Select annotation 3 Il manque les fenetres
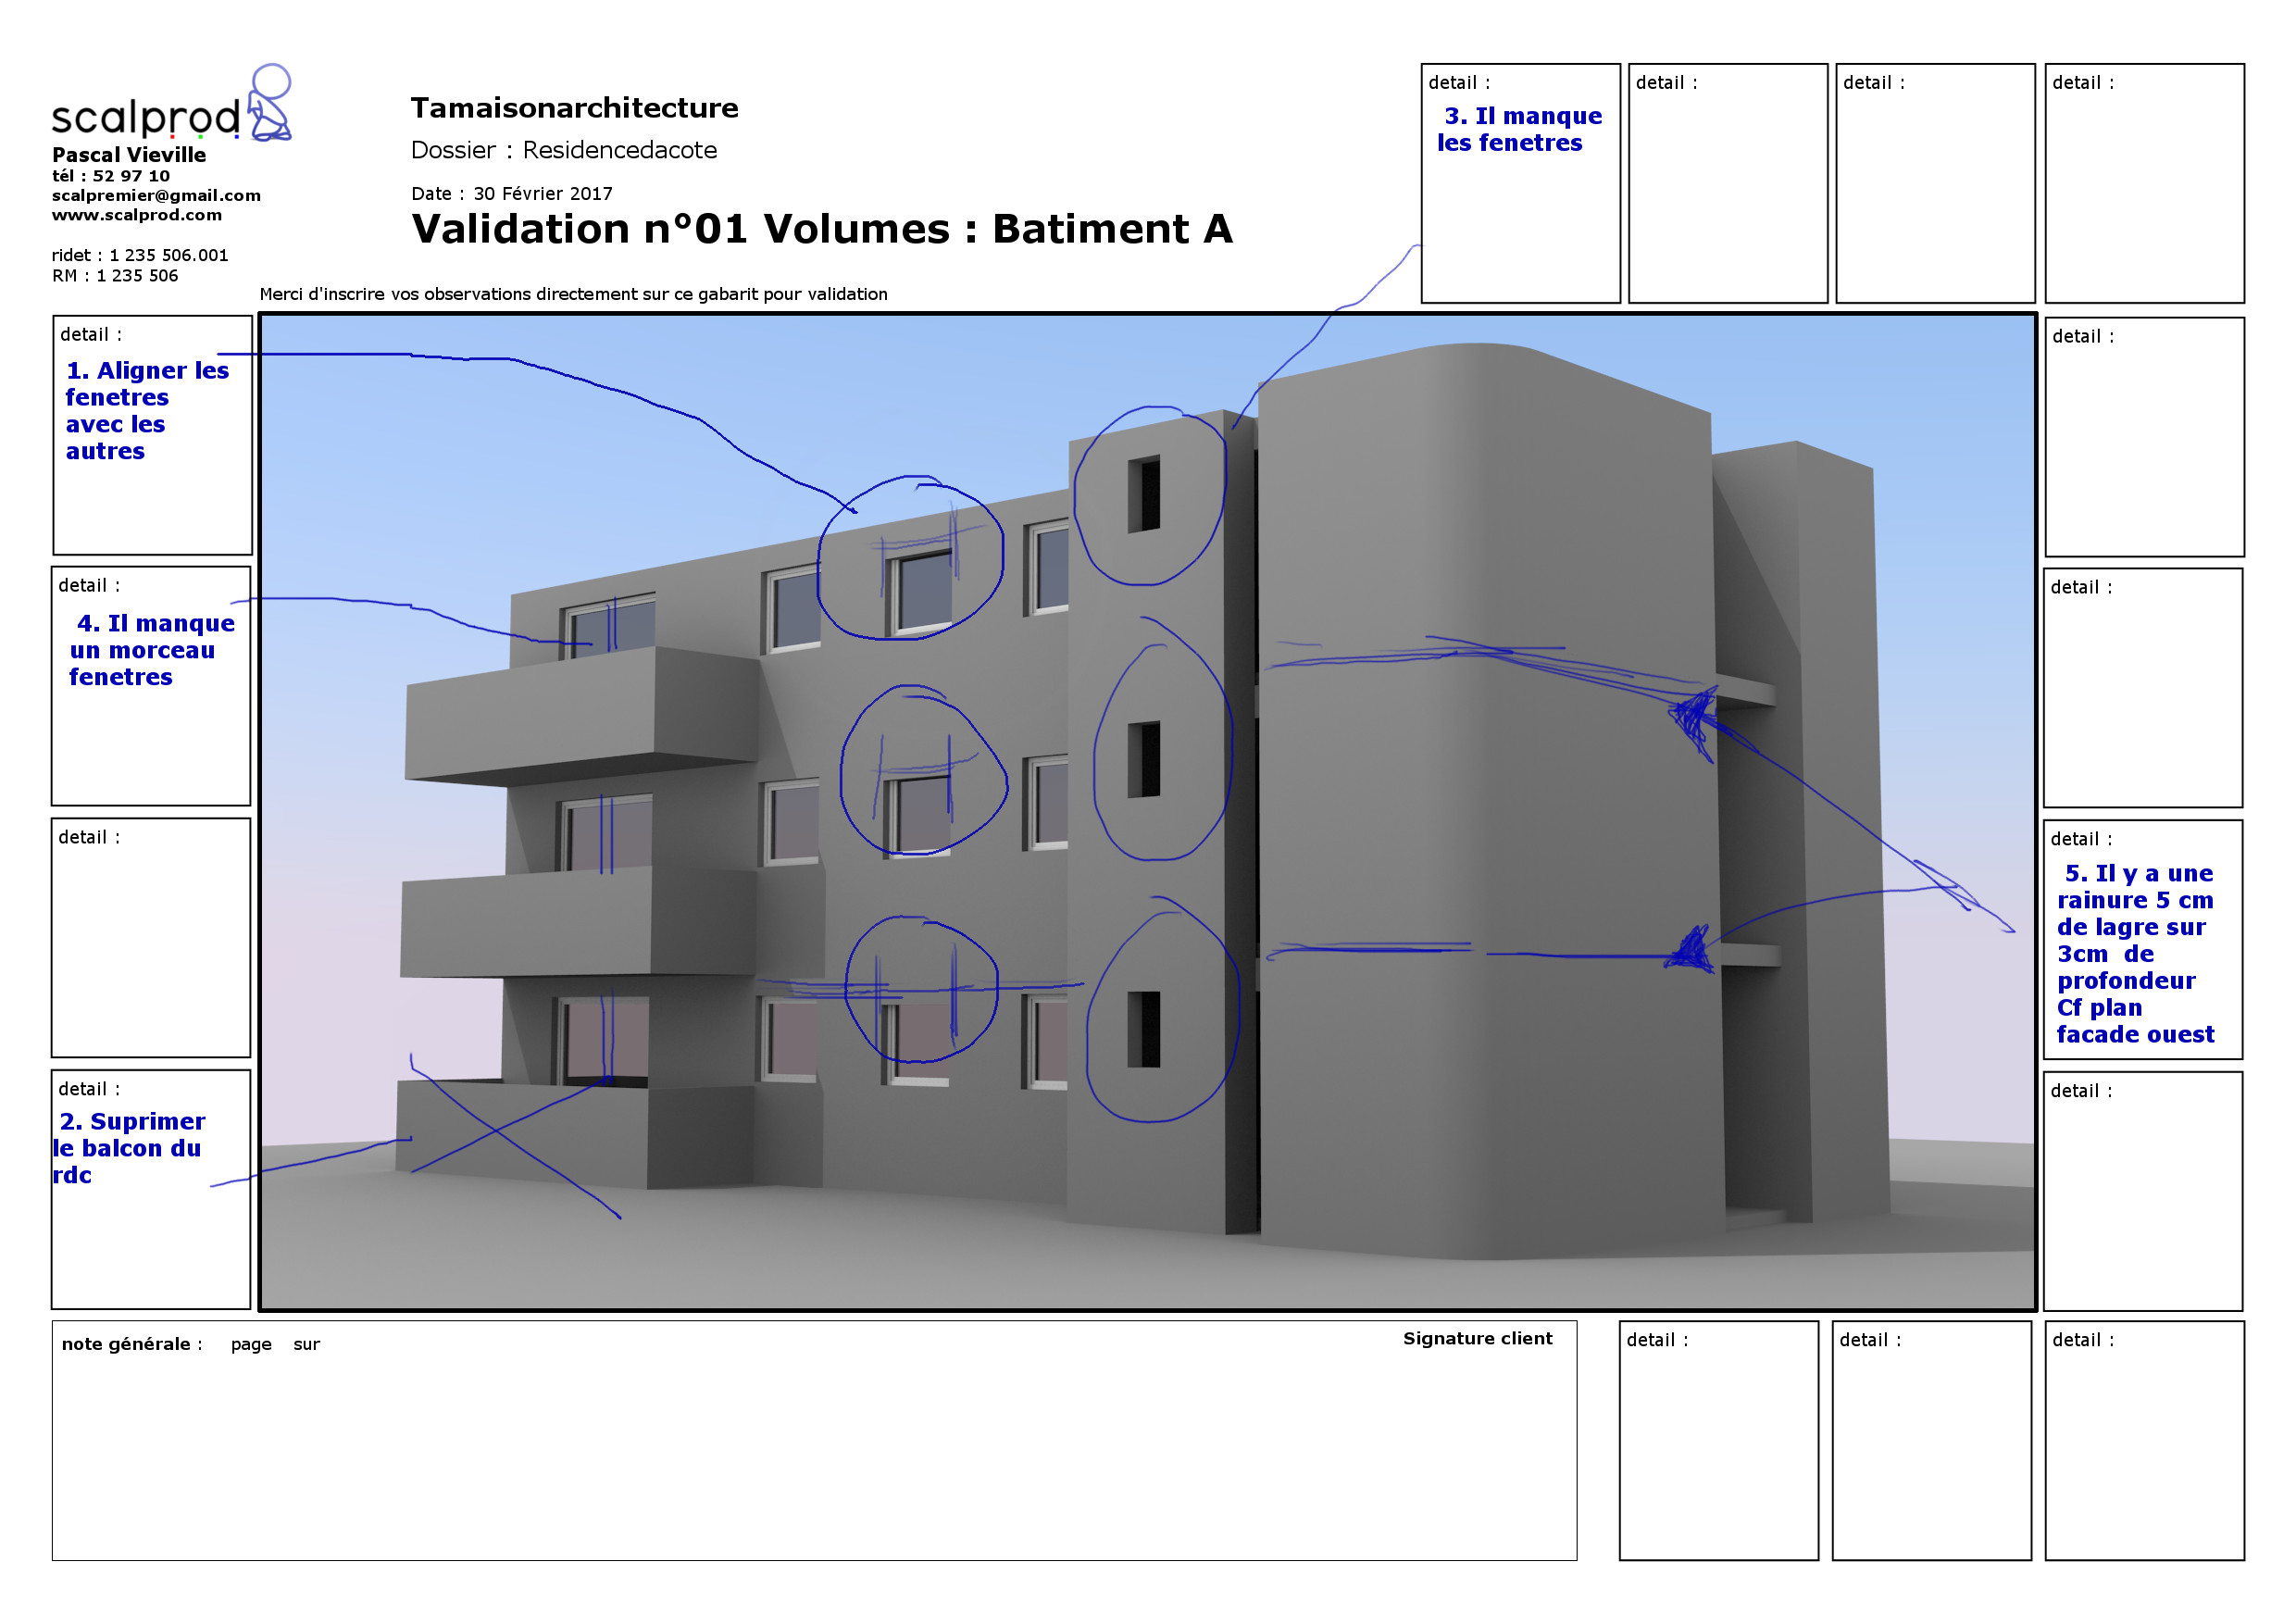The height and width of the screenshot is (1624, 2296). 1519,130
